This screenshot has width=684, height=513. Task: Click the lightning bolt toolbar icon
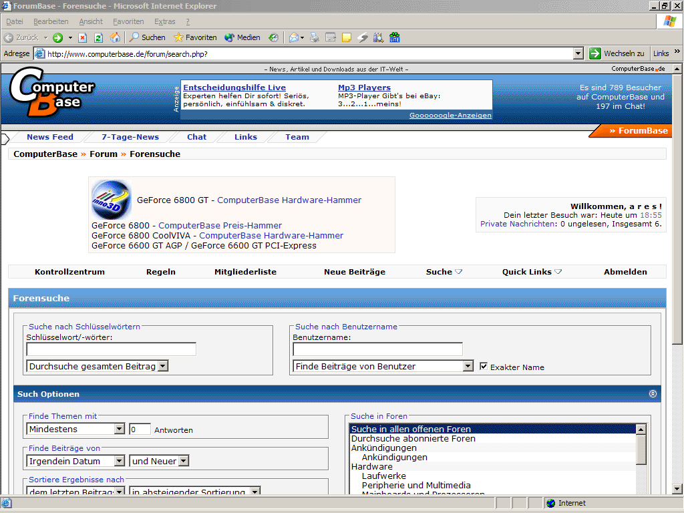pyautogui.click(x=363, y=37)
